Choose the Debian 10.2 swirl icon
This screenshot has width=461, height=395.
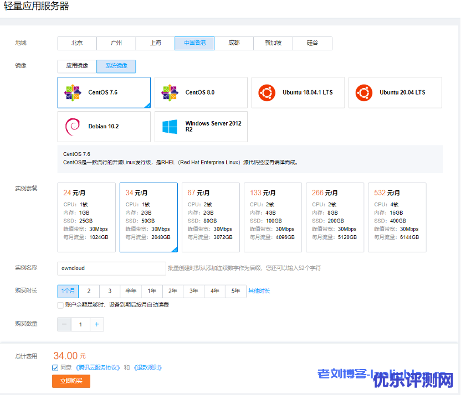click(x=73, y=127)
